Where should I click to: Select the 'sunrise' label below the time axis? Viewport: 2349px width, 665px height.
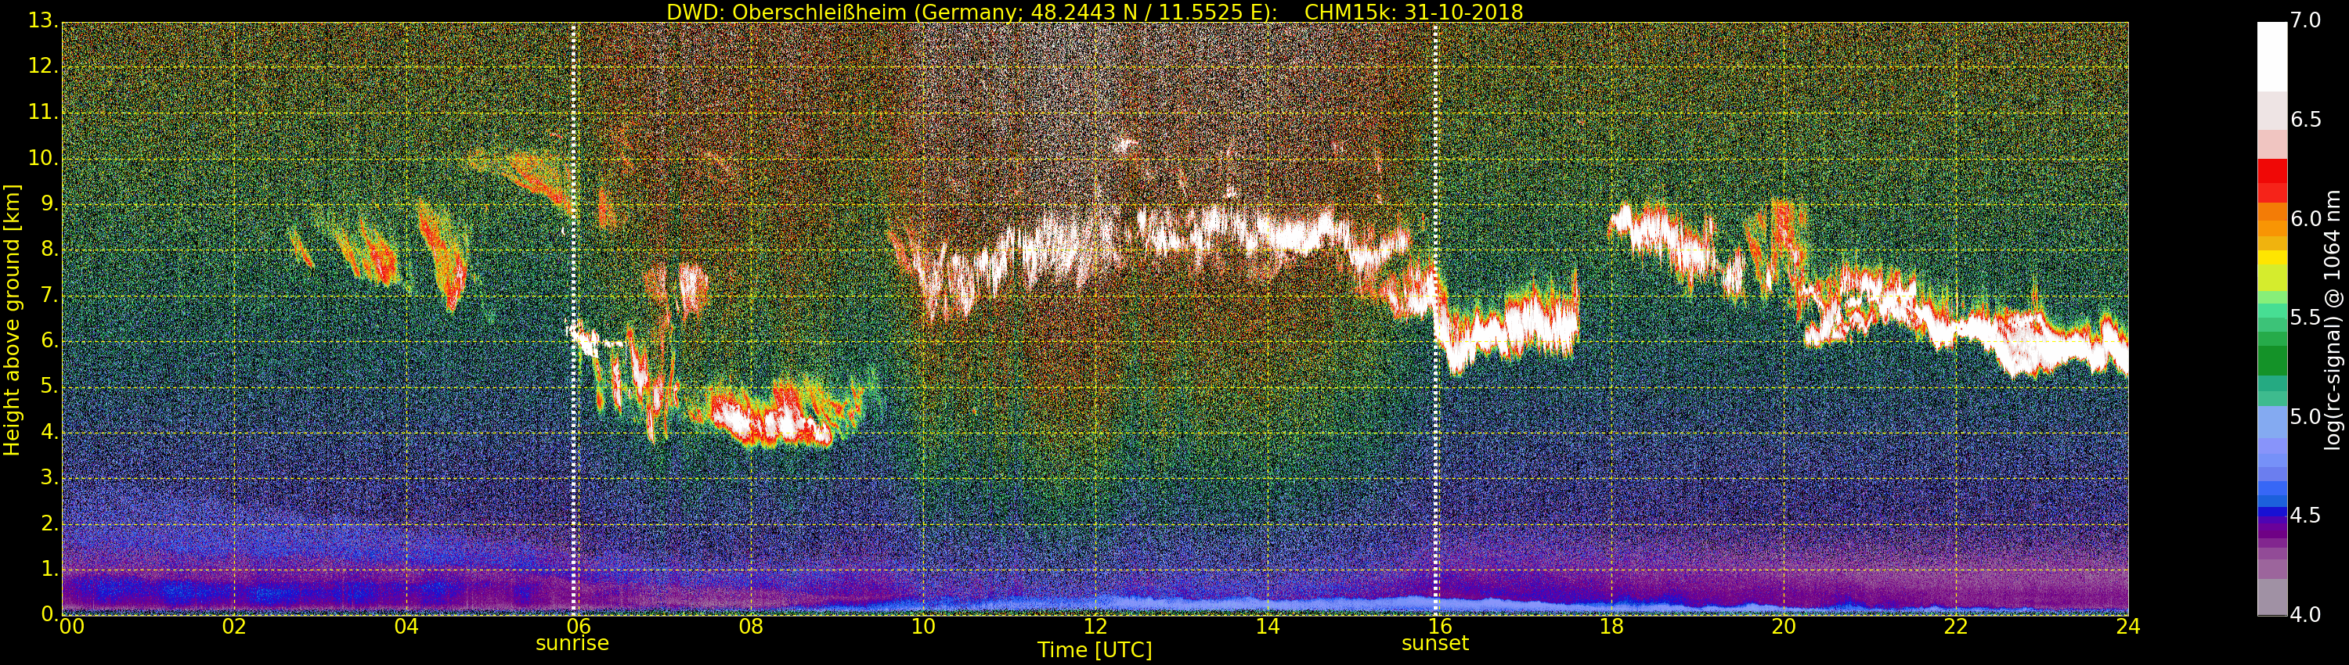click(x=572, y=643)
